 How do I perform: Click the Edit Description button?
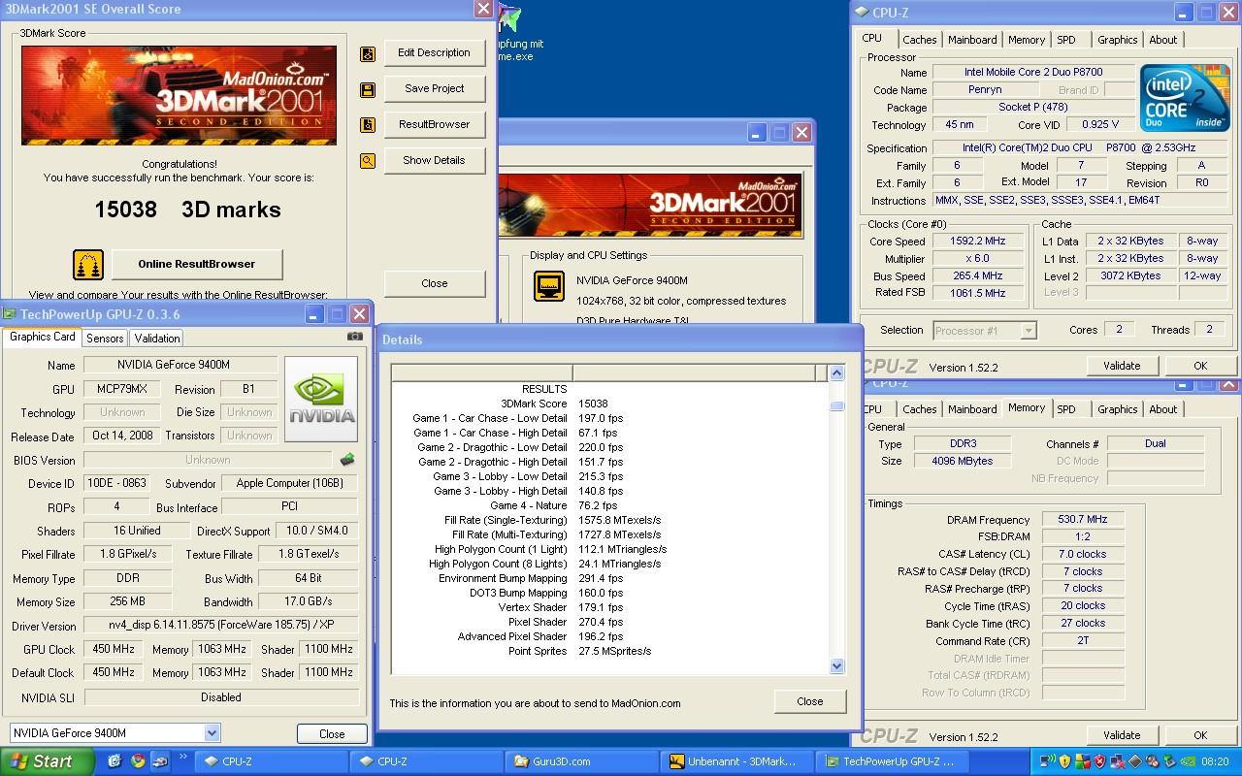434,53
